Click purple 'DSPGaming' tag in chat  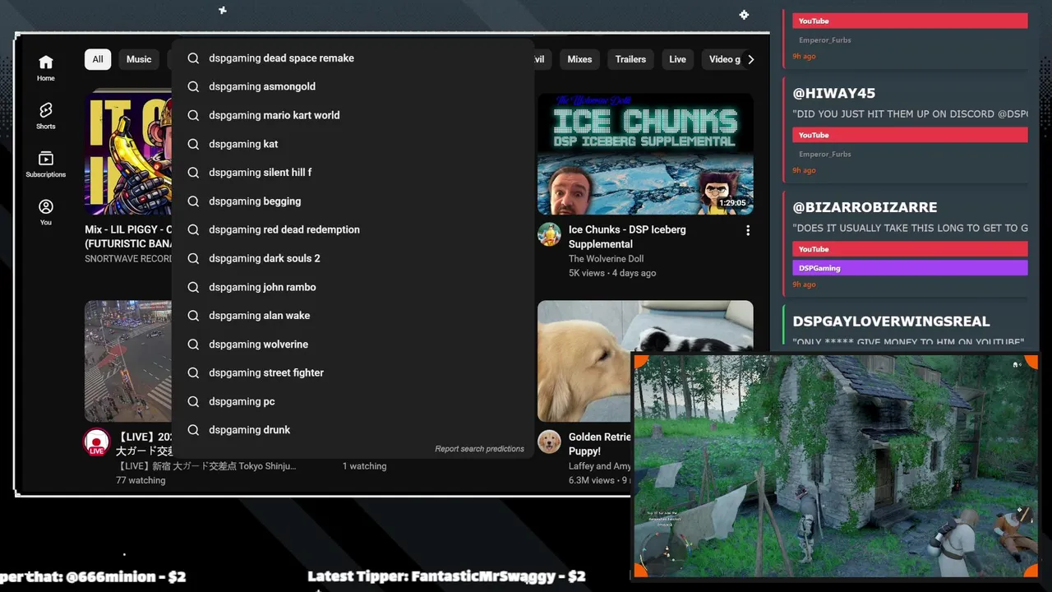910,268
